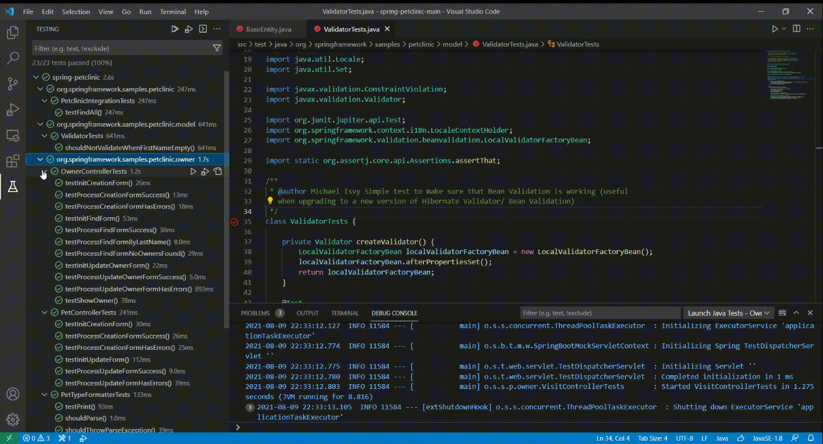Screen dimensions: 823x444
Task: Open the Extensions view icon
Action: pyautogui.click(x=13, y=161)
